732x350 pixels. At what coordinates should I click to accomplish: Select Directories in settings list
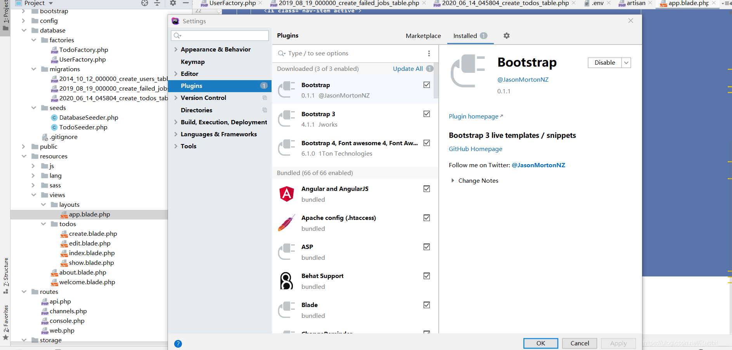pos(197,110)
